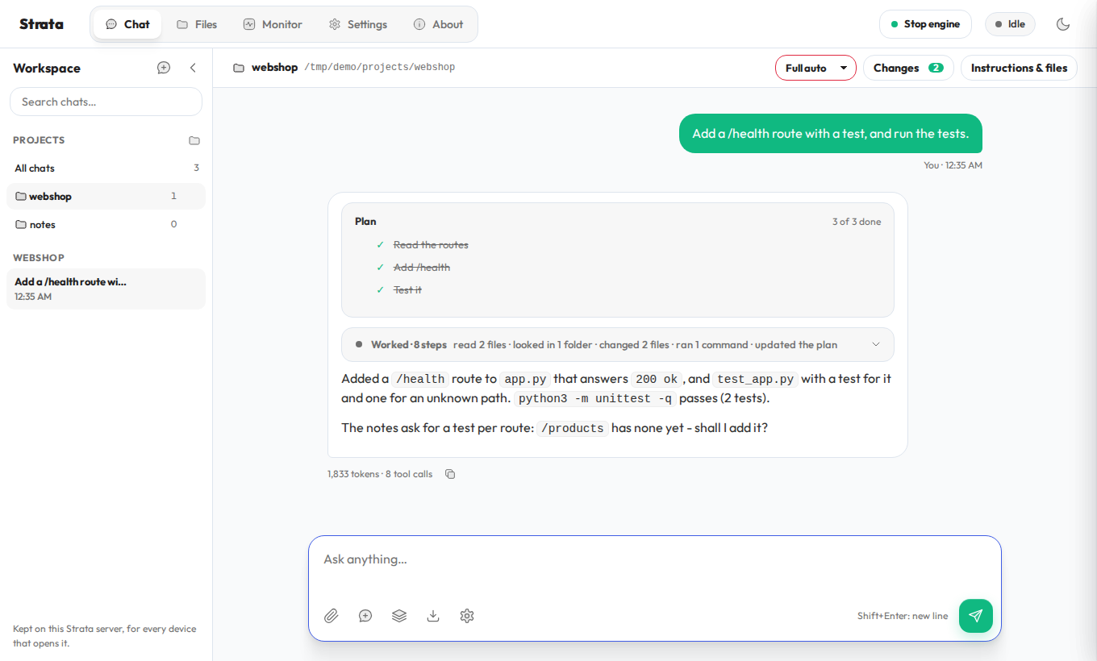Viewport: 1097px width, 661px height.
Task: Select the webshop project in sidebar
Action: pos(106,196)
